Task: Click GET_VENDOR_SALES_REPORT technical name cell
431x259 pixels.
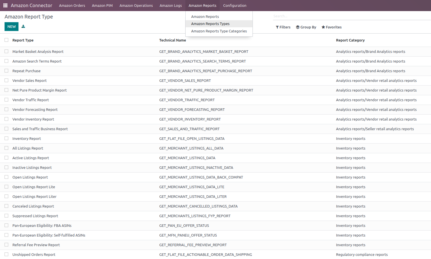Action: (x=185, y=81)
